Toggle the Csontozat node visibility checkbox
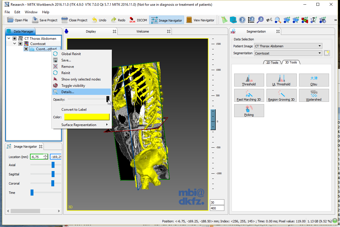This screenshot has height=227, width=340. 20,44
